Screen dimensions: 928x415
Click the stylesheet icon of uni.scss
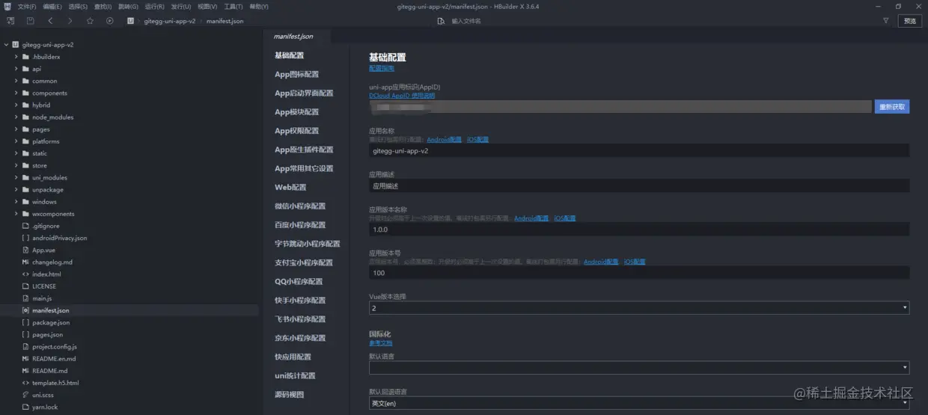pyautogui.click(x=25, y=395)
